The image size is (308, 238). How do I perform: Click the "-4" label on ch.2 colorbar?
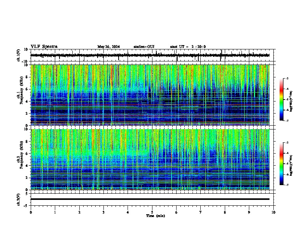click(287, 153)
